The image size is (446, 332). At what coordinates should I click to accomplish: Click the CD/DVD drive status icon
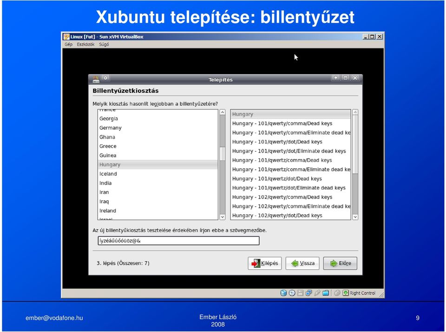click(x=292, y=293)
